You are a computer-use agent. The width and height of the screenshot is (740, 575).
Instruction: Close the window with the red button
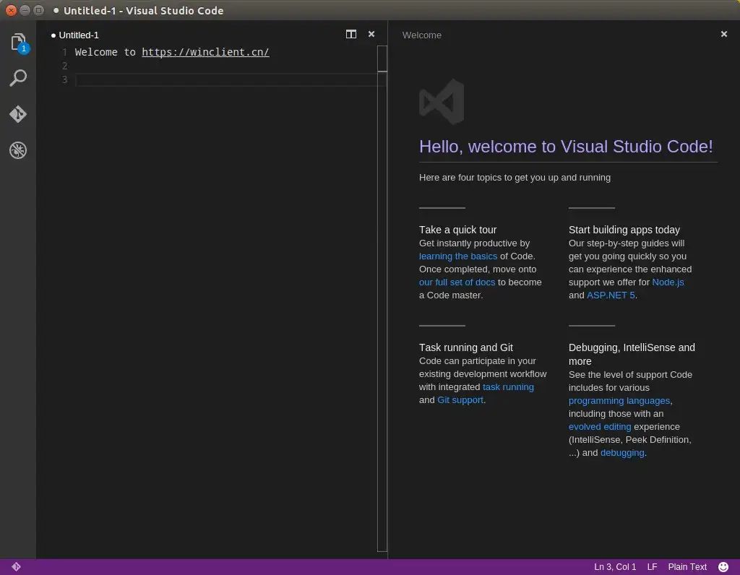[11, 10]
